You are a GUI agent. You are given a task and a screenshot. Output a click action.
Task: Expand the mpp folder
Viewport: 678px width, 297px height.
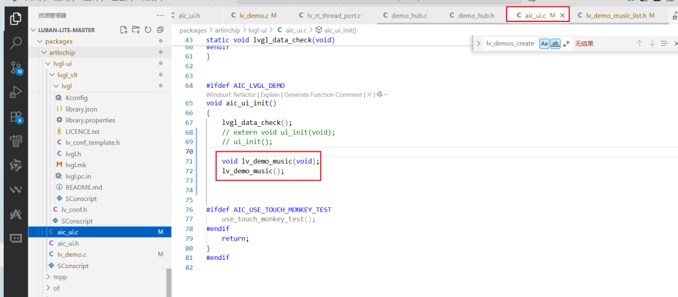coord(49,277)
